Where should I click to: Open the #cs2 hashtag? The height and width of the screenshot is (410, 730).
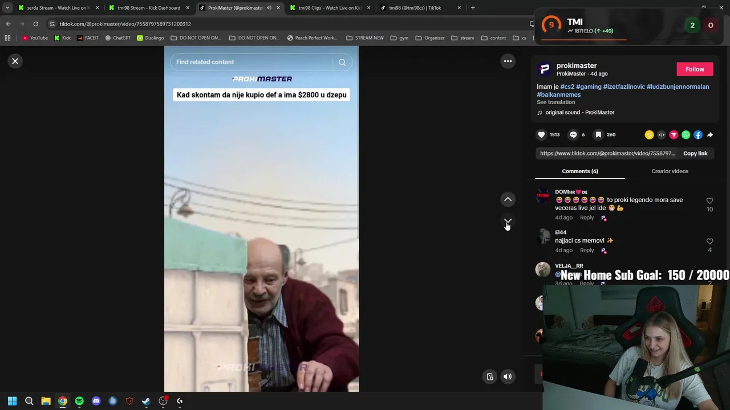(567, 87)
